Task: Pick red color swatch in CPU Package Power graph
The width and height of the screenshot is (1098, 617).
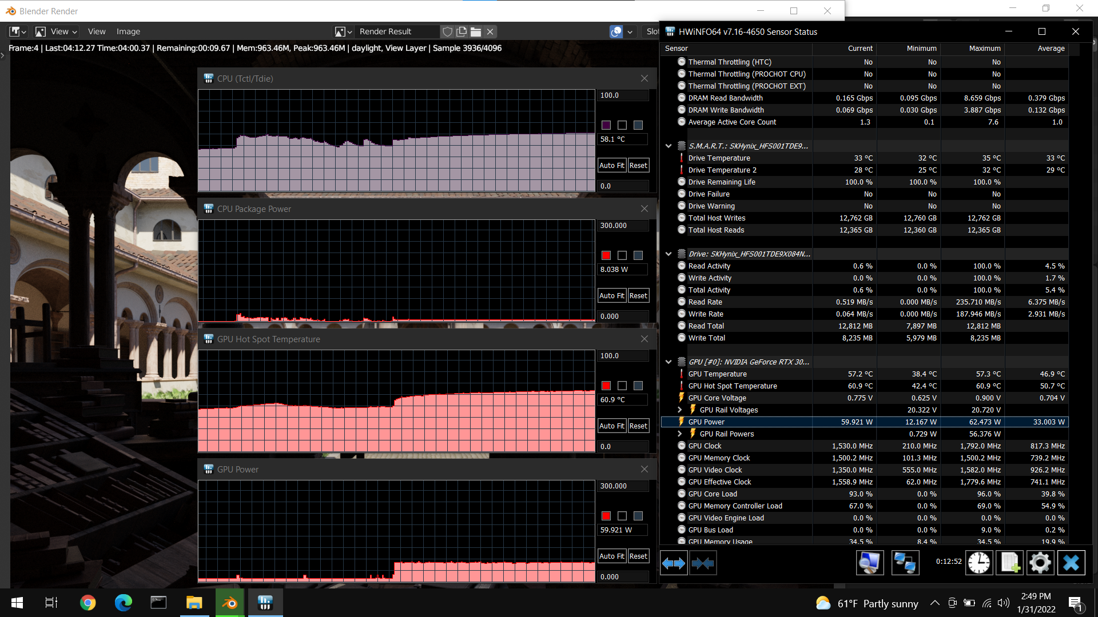Action: (x=606, y=255)
